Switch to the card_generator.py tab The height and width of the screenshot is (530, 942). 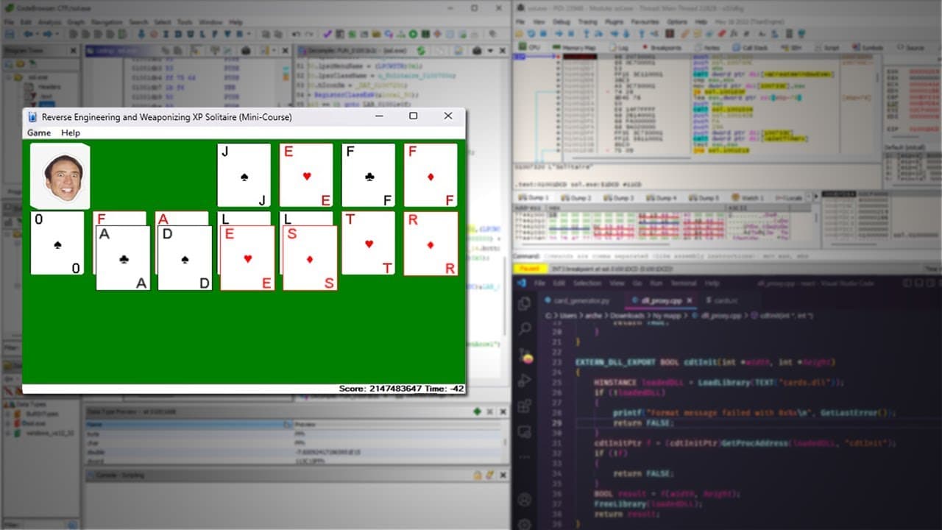(576, 300)
